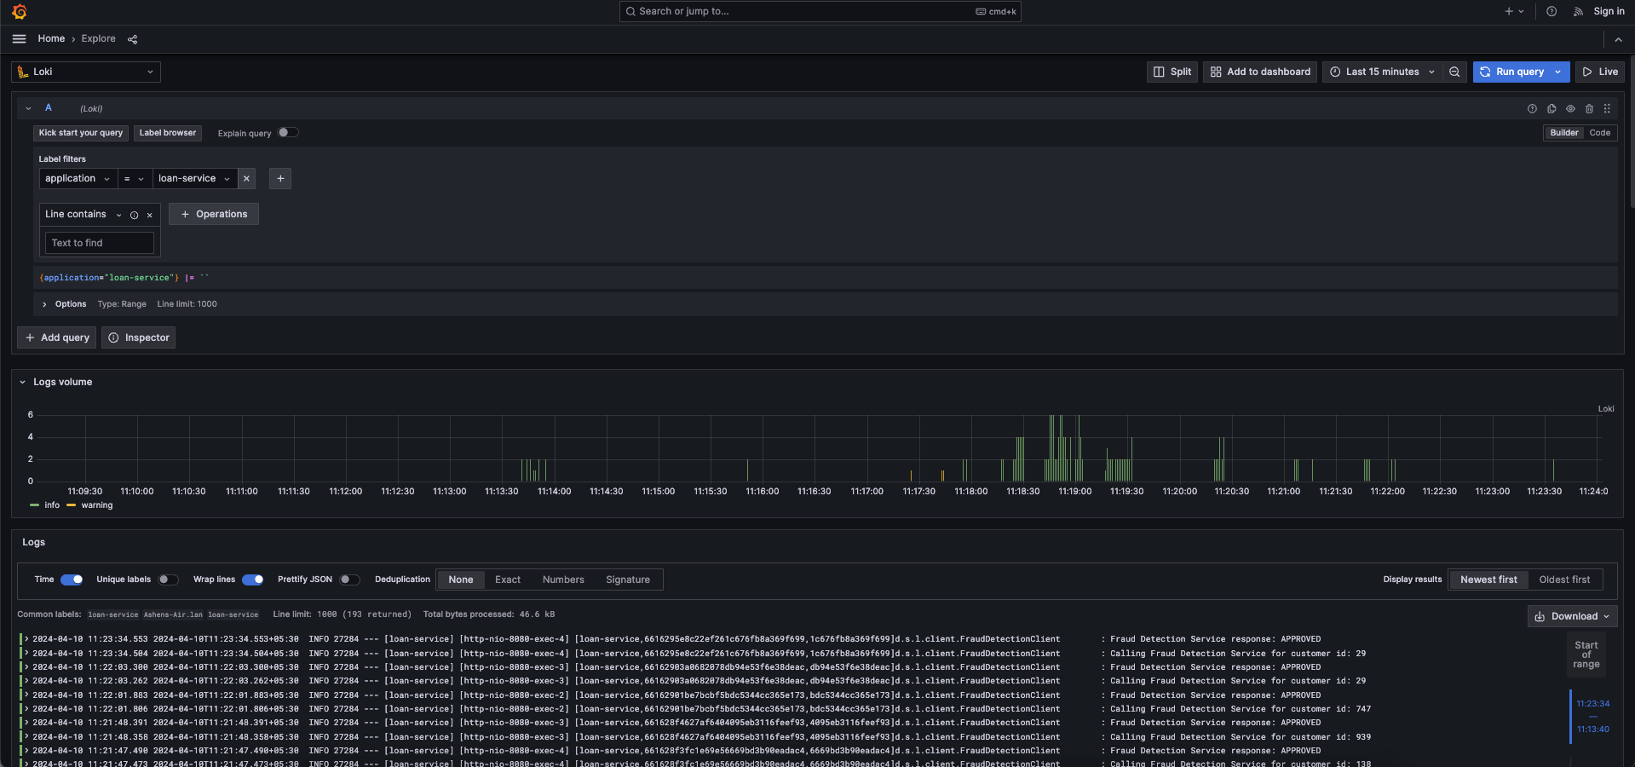Open the Loki data source dropdown
The height and width of the screenshot is (767, 1635).
tap(86, 72)
